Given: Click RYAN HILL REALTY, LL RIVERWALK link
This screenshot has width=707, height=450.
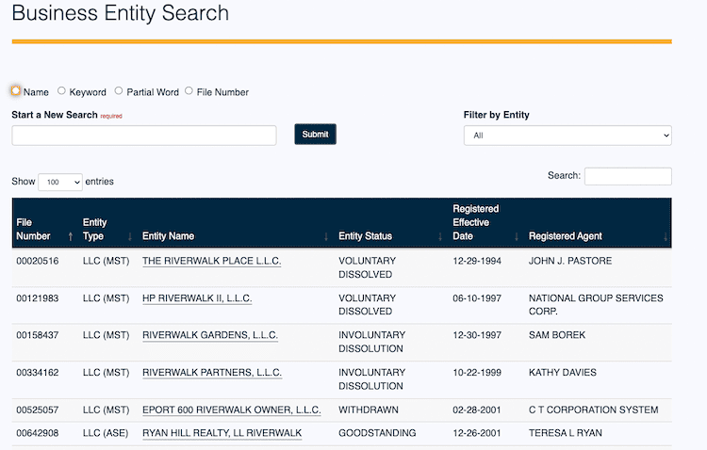Looking at the screenshot, I should click(x=222, y=433).
